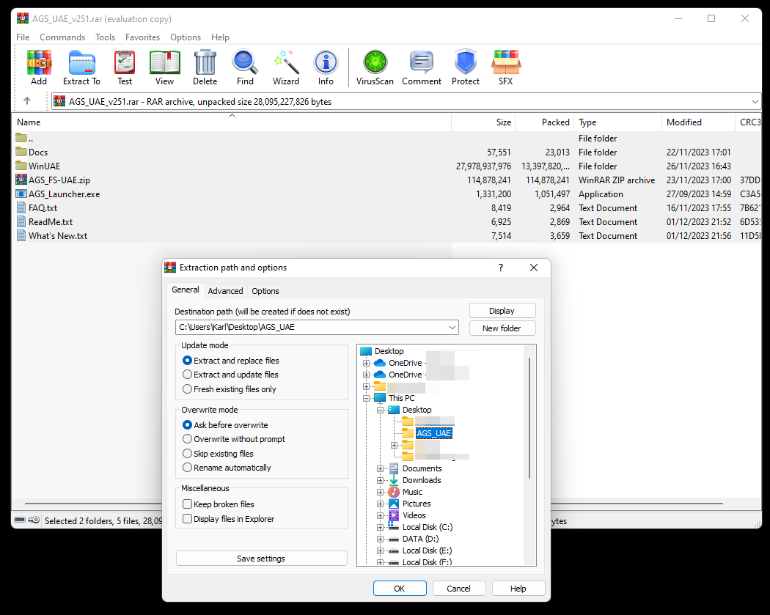Screen dimensions: 770x615
Task: Click the What's New.txt document icon
Action: 21,235
